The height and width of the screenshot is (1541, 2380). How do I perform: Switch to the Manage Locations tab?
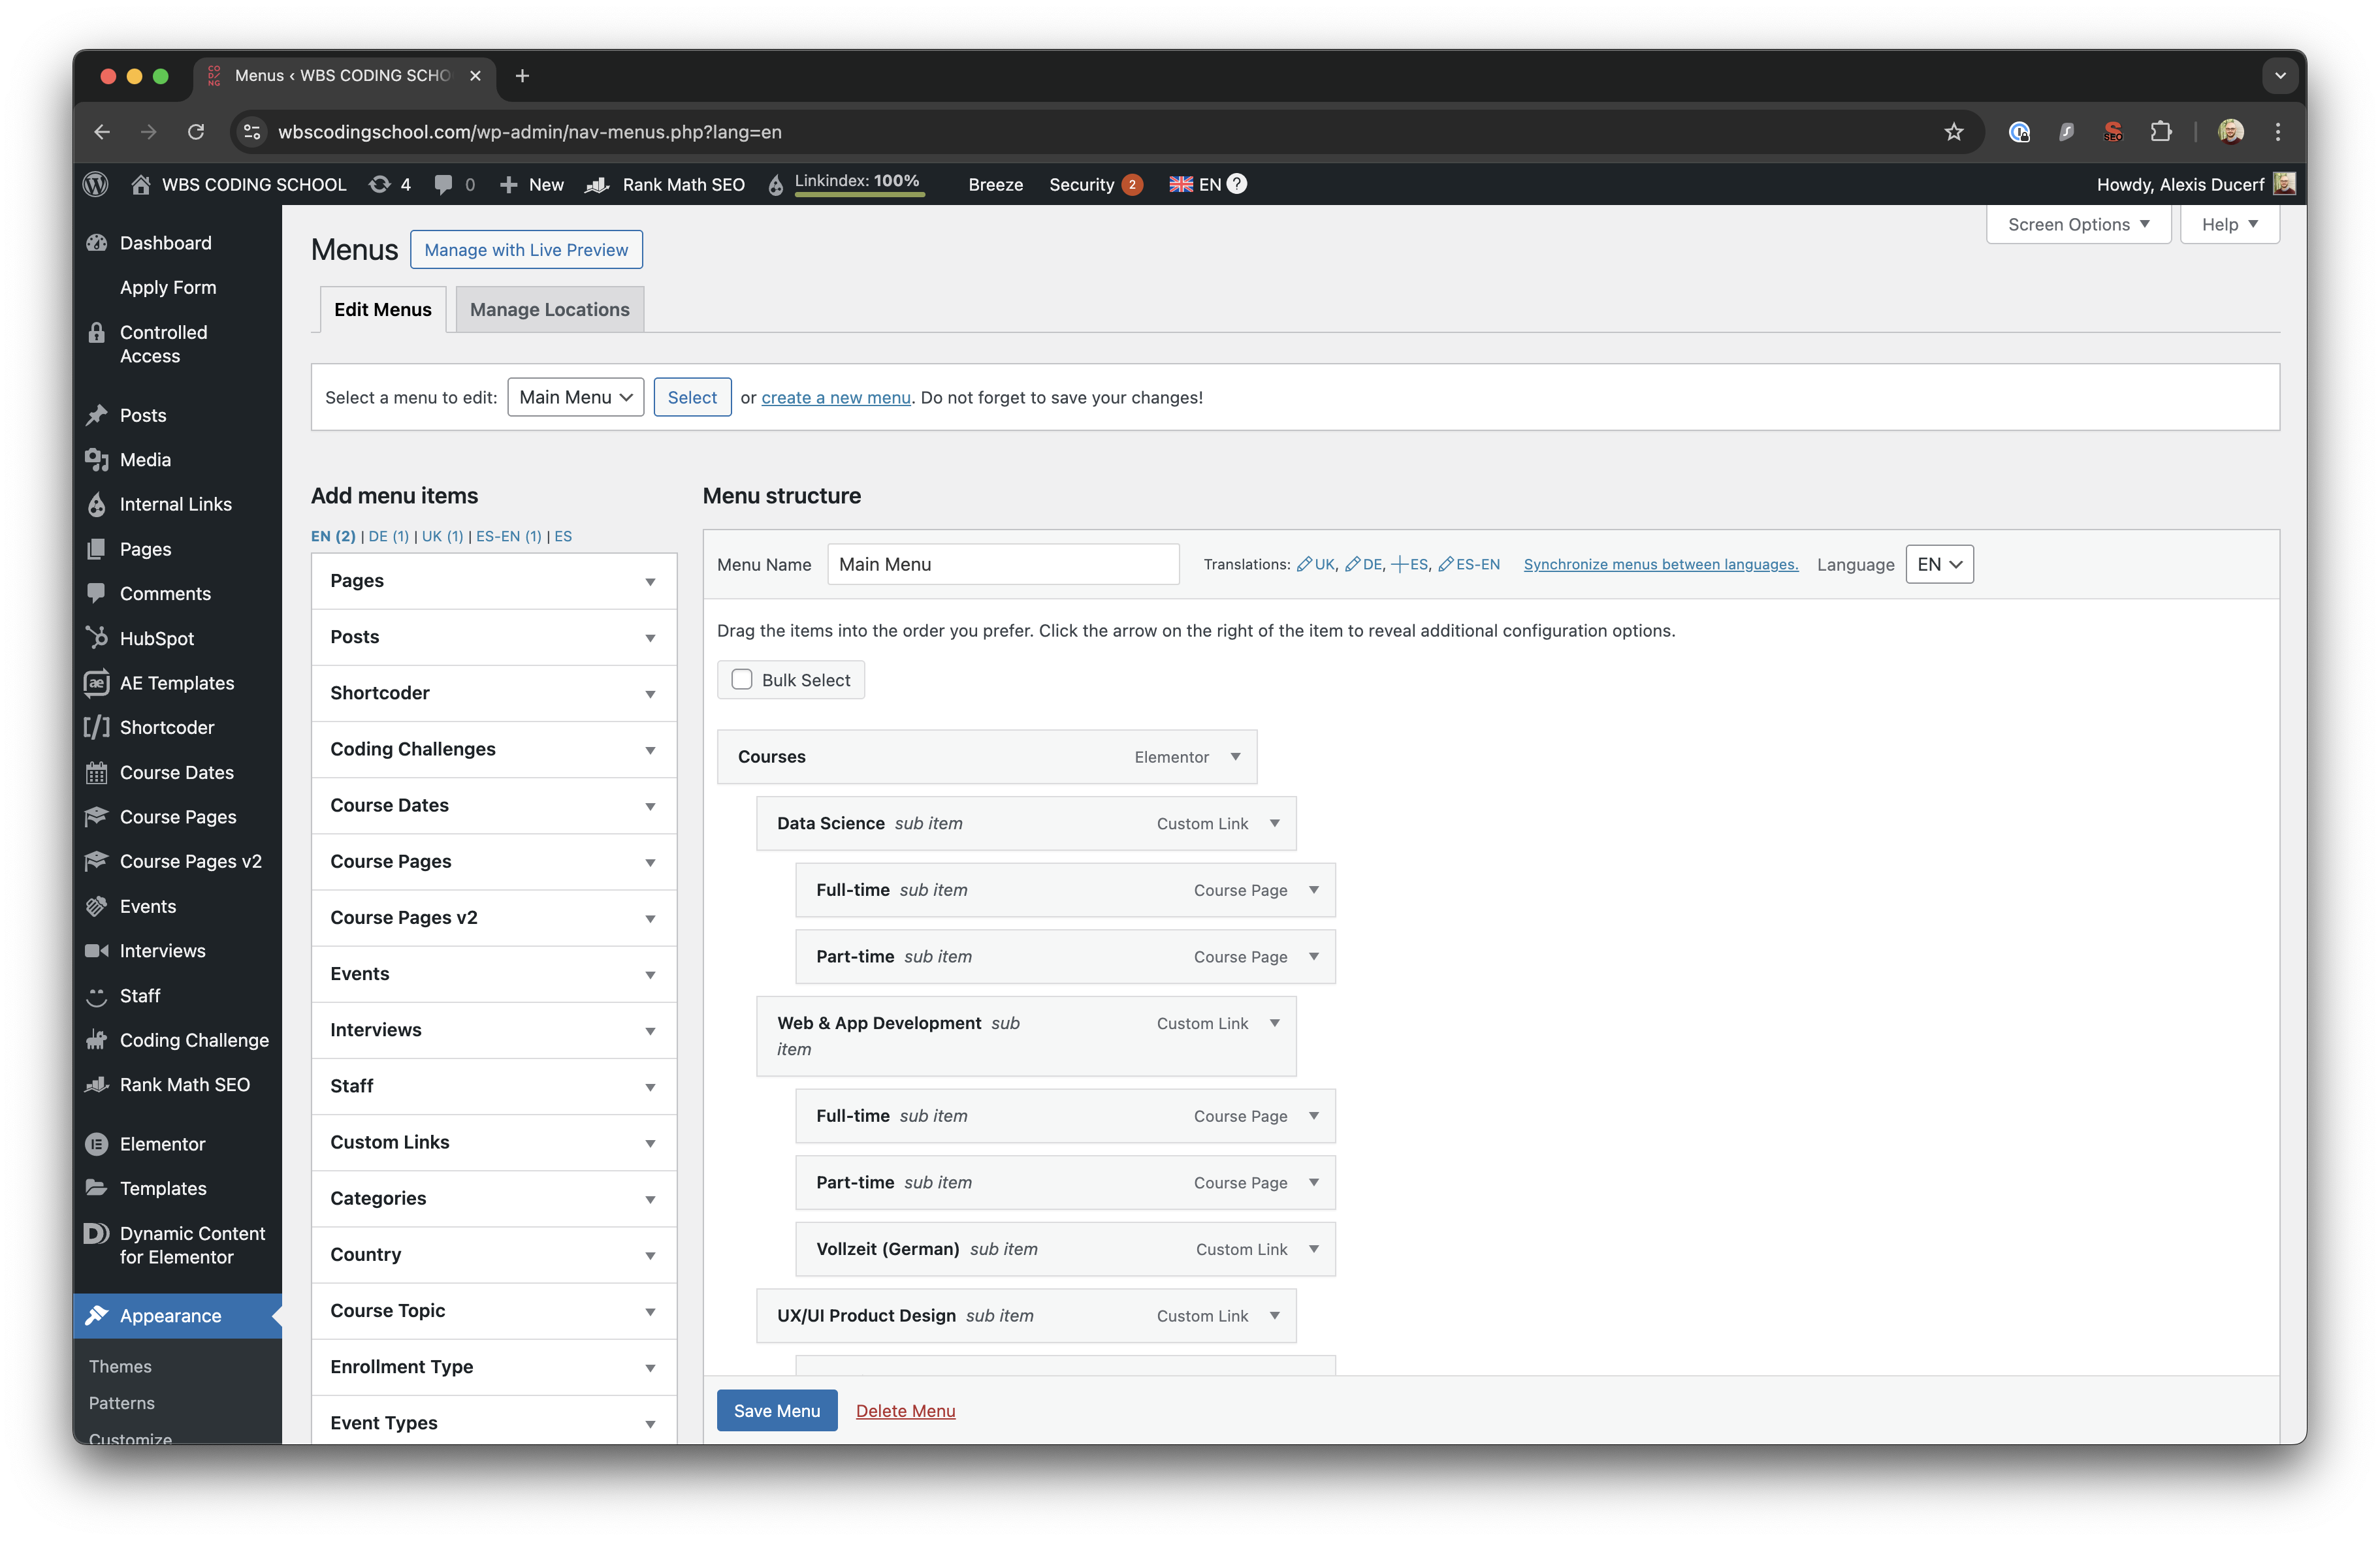tap(550, 310)
